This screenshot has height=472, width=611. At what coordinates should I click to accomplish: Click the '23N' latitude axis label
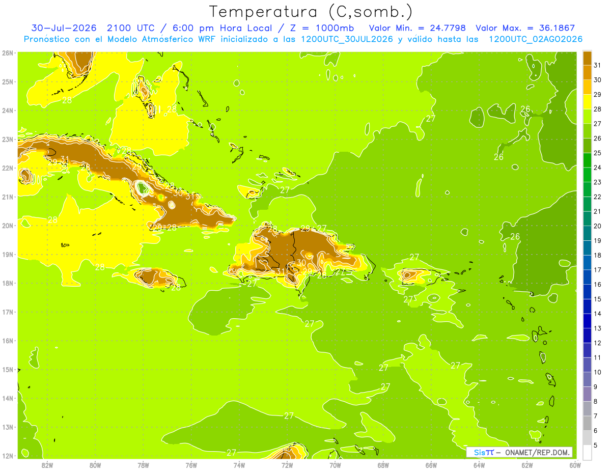click(x=8, y=139)
